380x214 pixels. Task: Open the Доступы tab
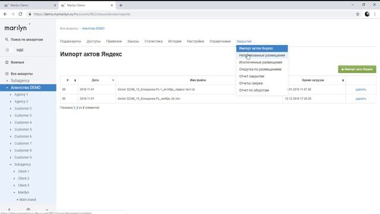pos(94,41)
